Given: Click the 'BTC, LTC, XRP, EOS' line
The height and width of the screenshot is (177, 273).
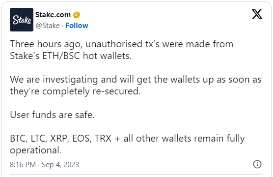Looking at the screenshot, I should [x=127, y=139].
